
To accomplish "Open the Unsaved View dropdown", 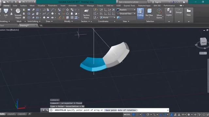I will (126, 14).
